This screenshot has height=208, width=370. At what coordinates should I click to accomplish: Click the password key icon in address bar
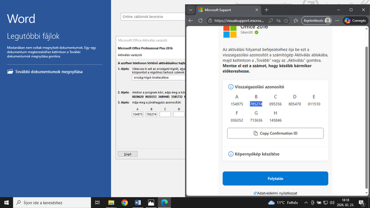271,21
